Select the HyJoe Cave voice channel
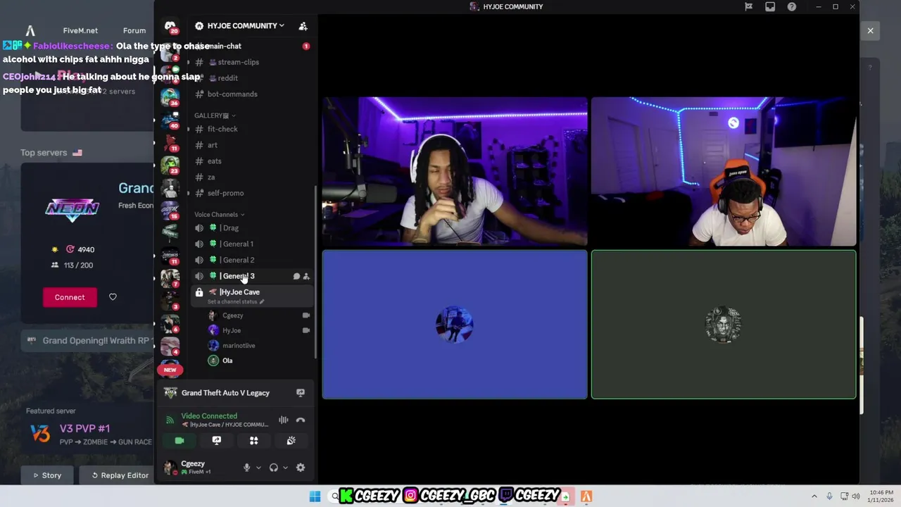This screenshot has width=901, height=507. click(x=251, y=296)
